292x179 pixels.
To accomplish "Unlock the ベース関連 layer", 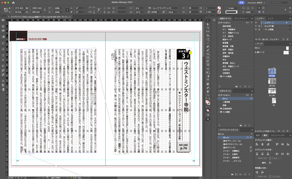I will 259,29.
